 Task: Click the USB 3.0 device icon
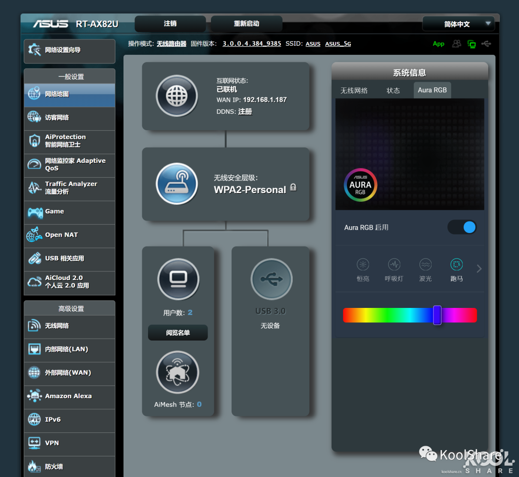click(x=272, y=280)
